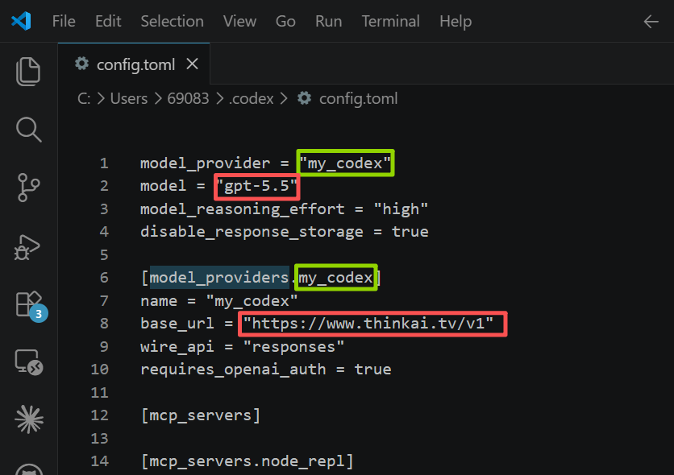Click the "high" value on line 3

point(401,209)
